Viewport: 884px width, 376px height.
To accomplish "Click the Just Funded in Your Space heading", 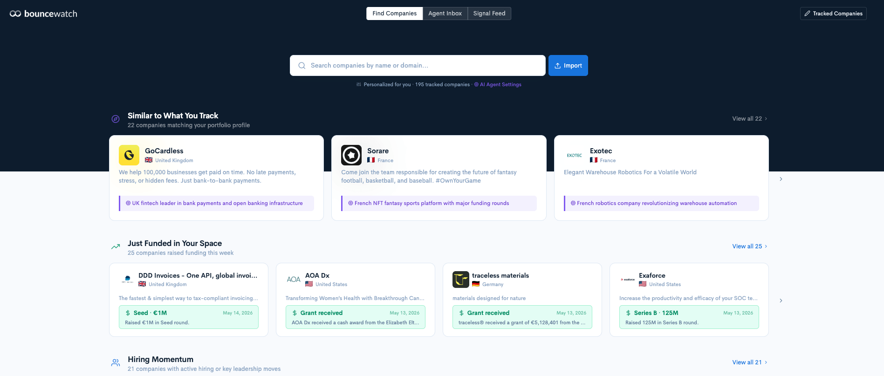I will [x=175, y=243].
